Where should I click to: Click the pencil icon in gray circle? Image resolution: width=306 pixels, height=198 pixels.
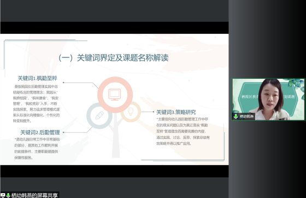pyautogui.click(x=99, y=115)
